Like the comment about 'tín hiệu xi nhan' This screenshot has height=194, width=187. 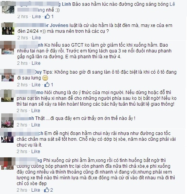pos(36,111)
